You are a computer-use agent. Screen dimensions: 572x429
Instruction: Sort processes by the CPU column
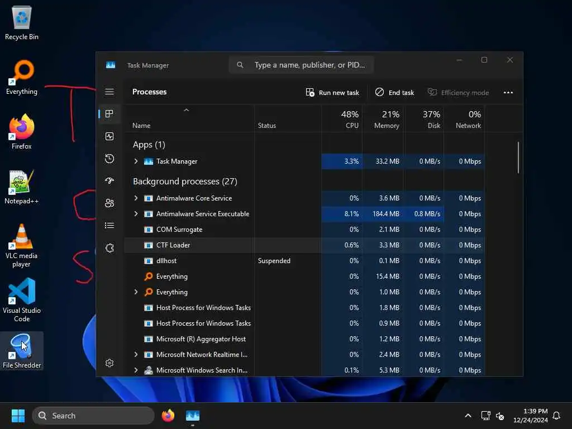[342, 120]
